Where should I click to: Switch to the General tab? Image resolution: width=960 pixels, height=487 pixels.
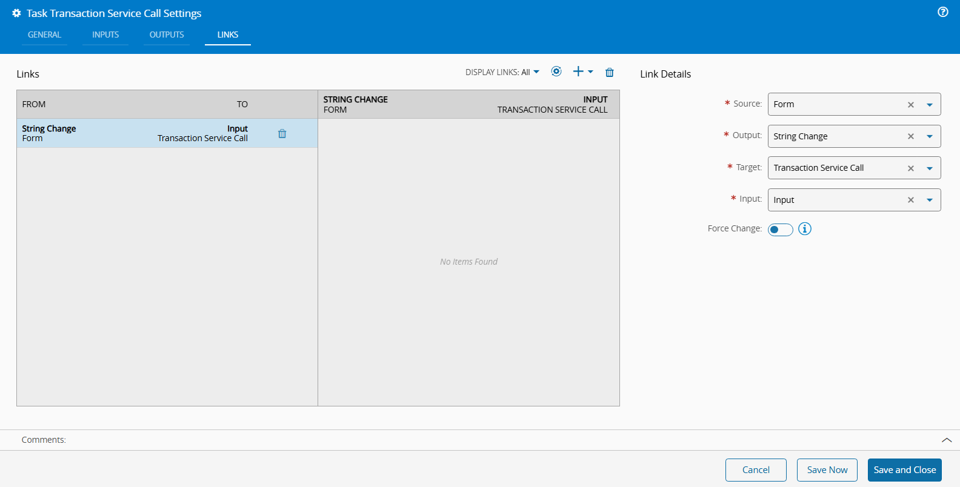44,35
